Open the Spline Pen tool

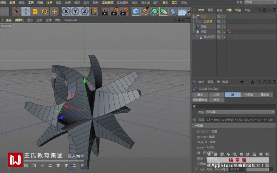click(145, 12)
